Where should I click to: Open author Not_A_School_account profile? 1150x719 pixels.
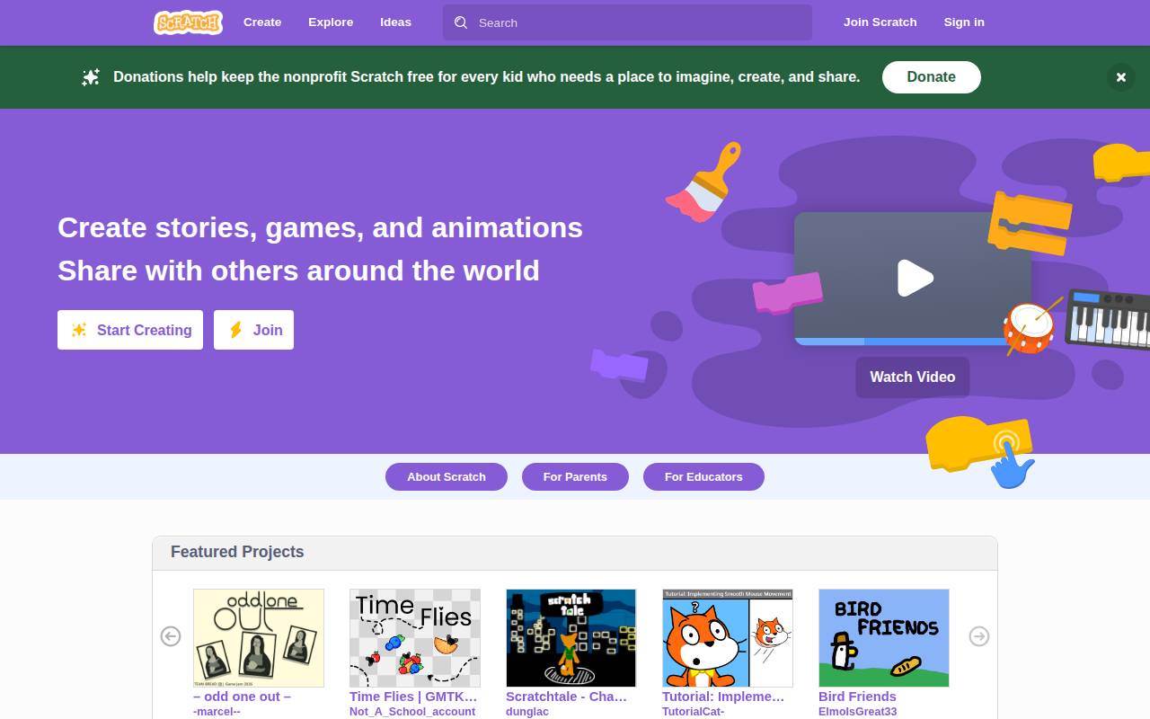412,712
